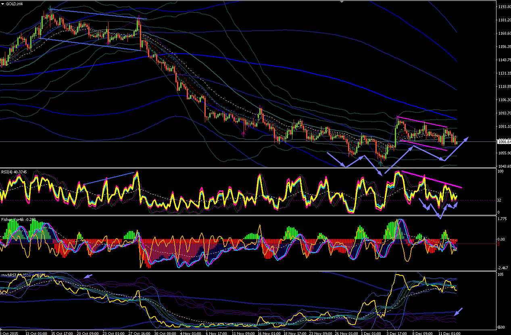Click the 1168.60 price scale value
The image size is (511, 335).
click(x=504, y=33)
